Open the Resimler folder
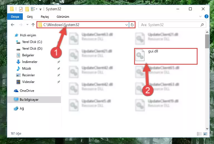Screen dimensions: 214x144 click(28, 75)
